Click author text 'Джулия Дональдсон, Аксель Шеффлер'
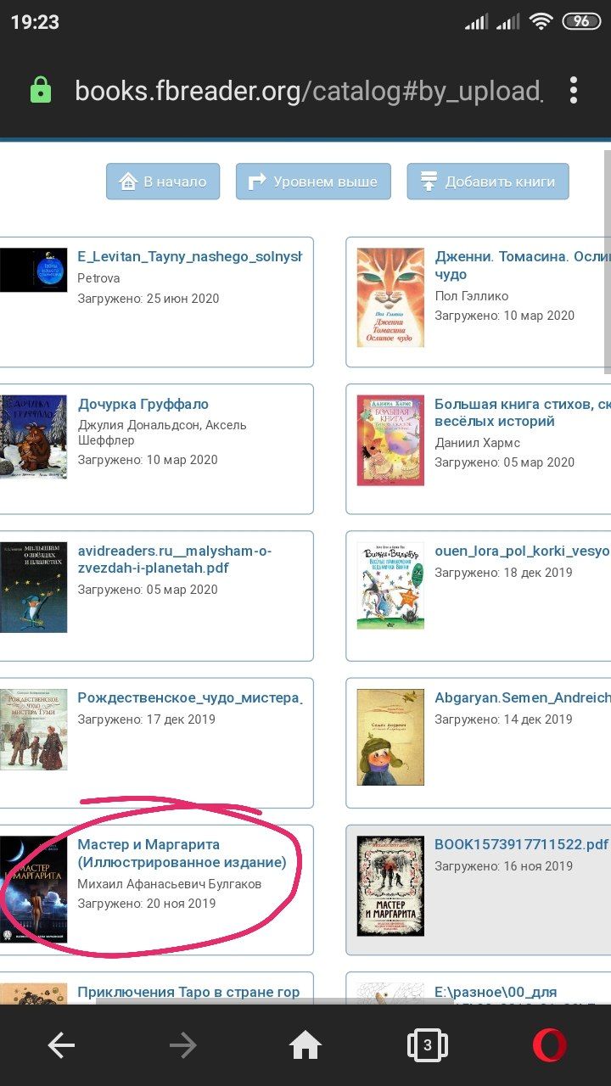 tap(162, 433)
